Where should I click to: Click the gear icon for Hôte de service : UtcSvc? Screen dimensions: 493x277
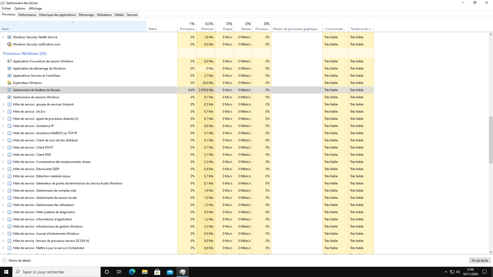pyautogui.click(x=10, y=112)
